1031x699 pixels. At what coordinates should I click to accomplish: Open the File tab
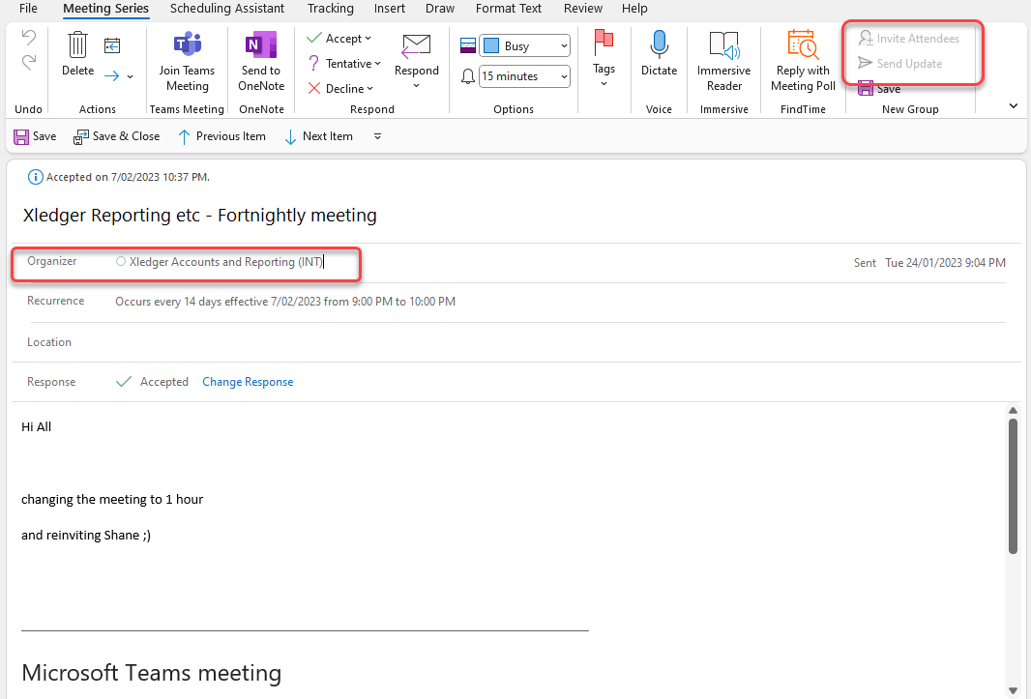[x=28, y=9]
